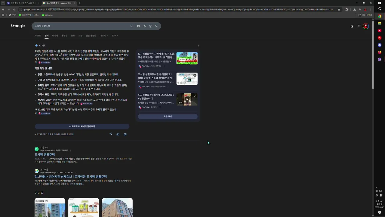Click the YouTube +2 source chip
Image resolution: width=385 pixels, height=217 pixels.
[x=44, y=63]
